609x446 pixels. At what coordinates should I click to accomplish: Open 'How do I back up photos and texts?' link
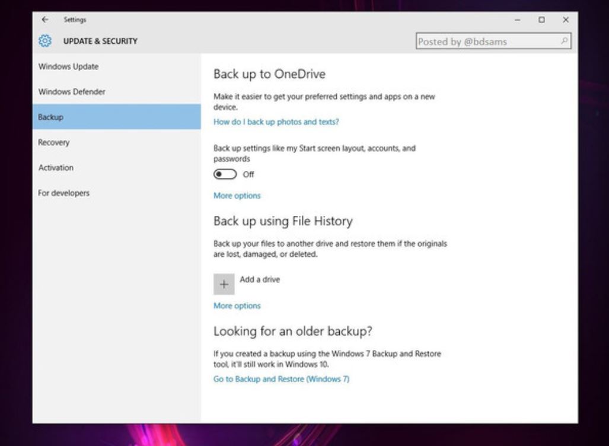tap(276, 122)
